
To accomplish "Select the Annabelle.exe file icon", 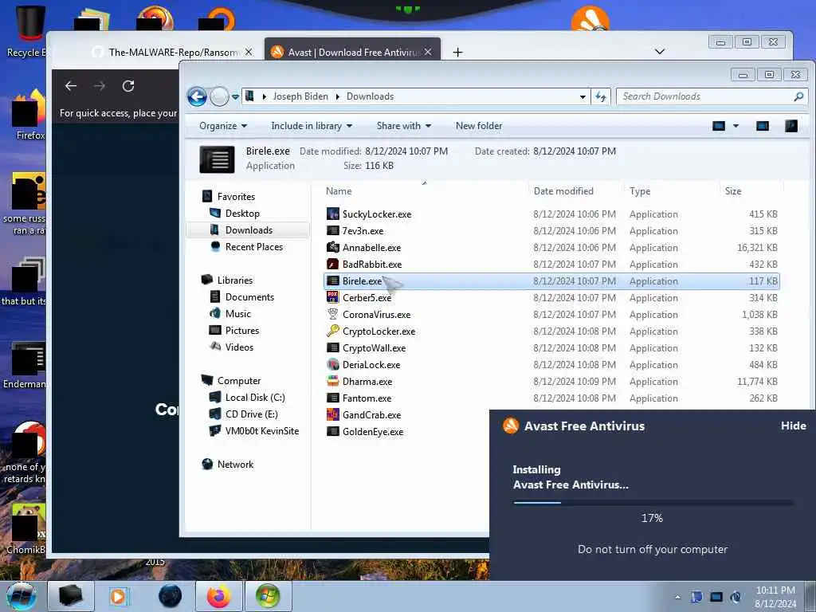I will [x=332, y=247].
